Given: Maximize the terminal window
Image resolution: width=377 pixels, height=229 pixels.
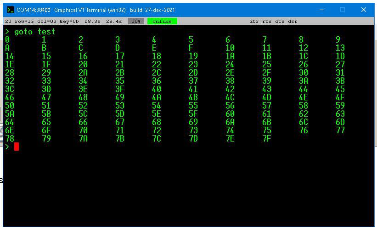Looking at the screenshot, I should click(343, 10).
